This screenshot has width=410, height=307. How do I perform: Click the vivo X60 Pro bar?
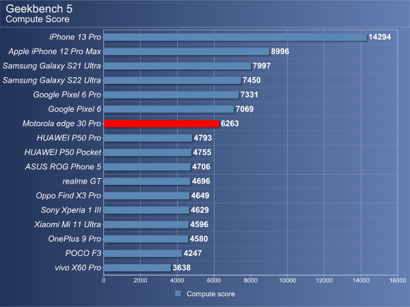pos(137,268)
